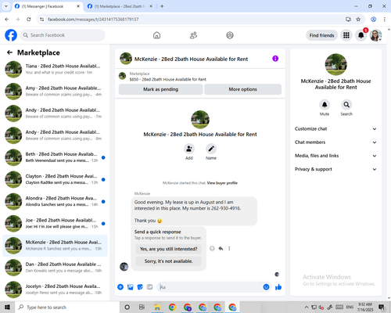Viewport: 391px width, 313px height.
Task: Open the emoji reaction icon beside message
Action: (212, 248)
